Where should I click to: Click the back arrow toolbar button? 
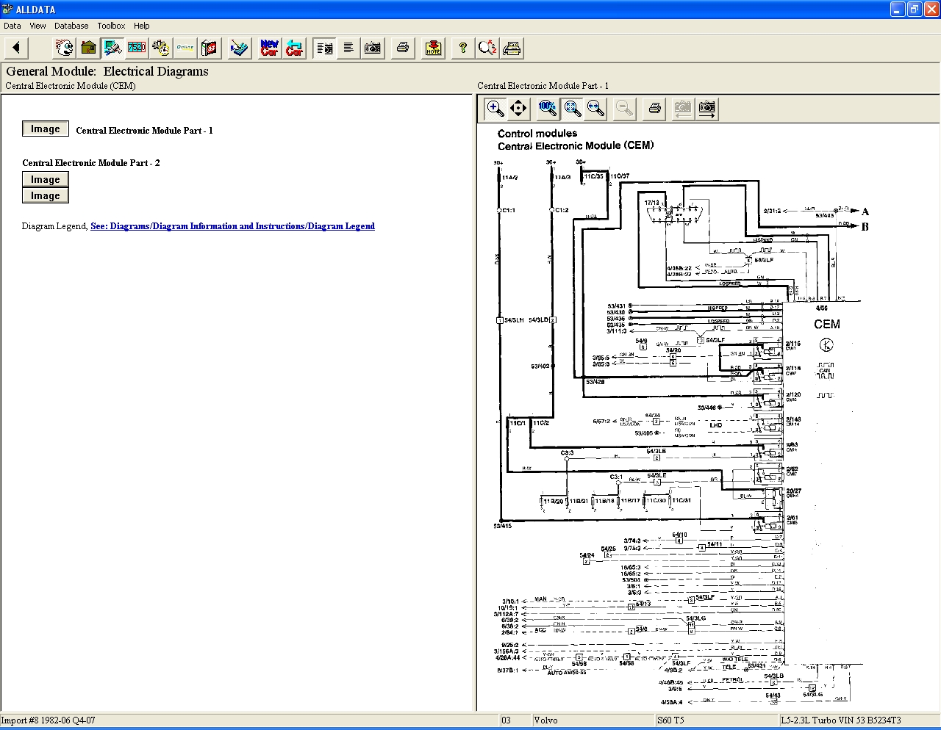16,48
